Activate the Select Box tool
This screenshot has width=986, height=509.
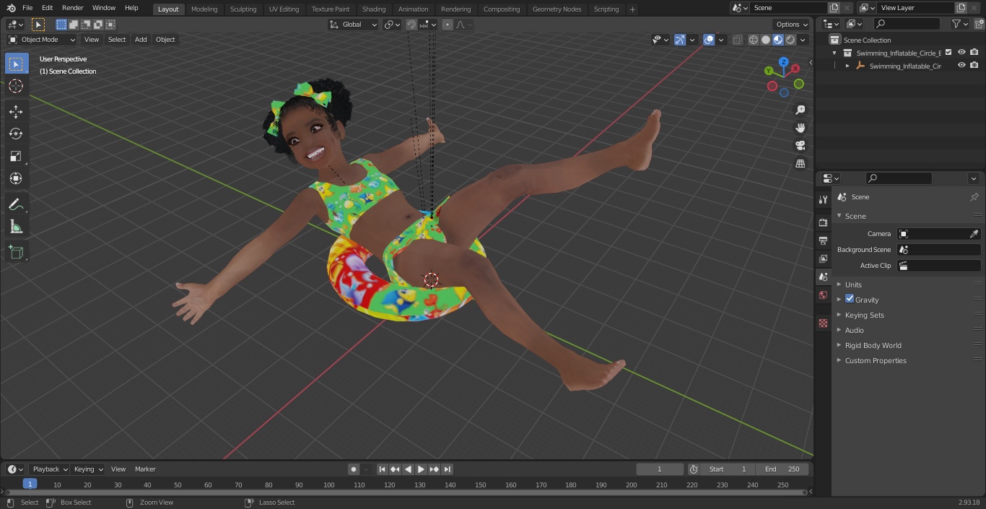click(16, 64)
